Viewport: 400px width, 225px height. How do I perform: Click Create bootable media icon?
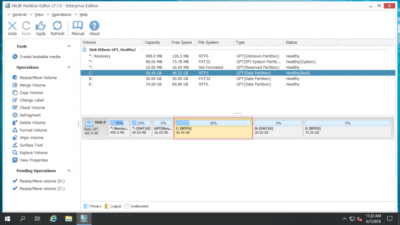15,57
